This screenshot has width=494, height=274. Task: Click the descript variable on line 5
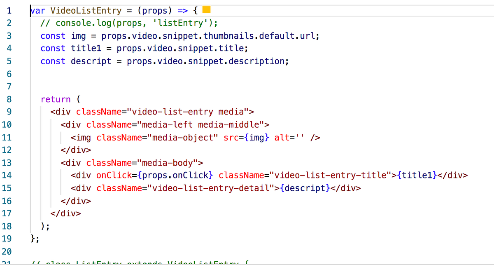pos(91,61)
